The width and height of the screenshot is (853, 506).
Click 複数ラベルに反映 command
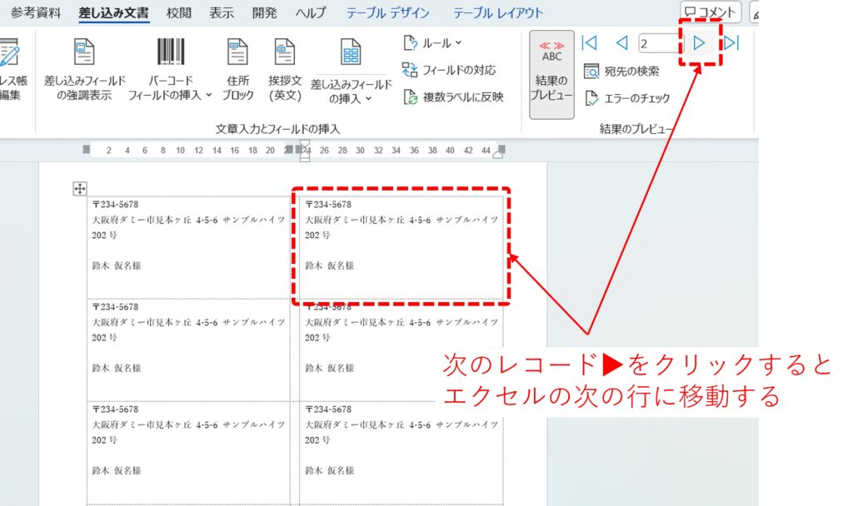(453, 97)
